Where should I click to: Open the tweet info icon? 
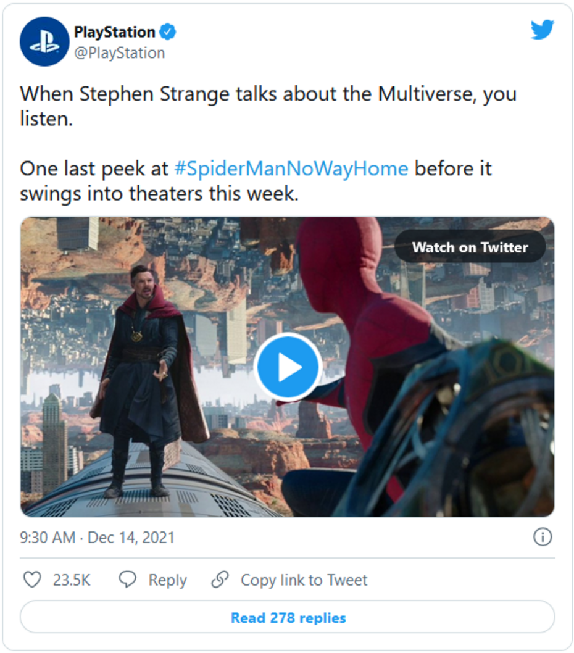pyautogui.click(x=542, y=538)
